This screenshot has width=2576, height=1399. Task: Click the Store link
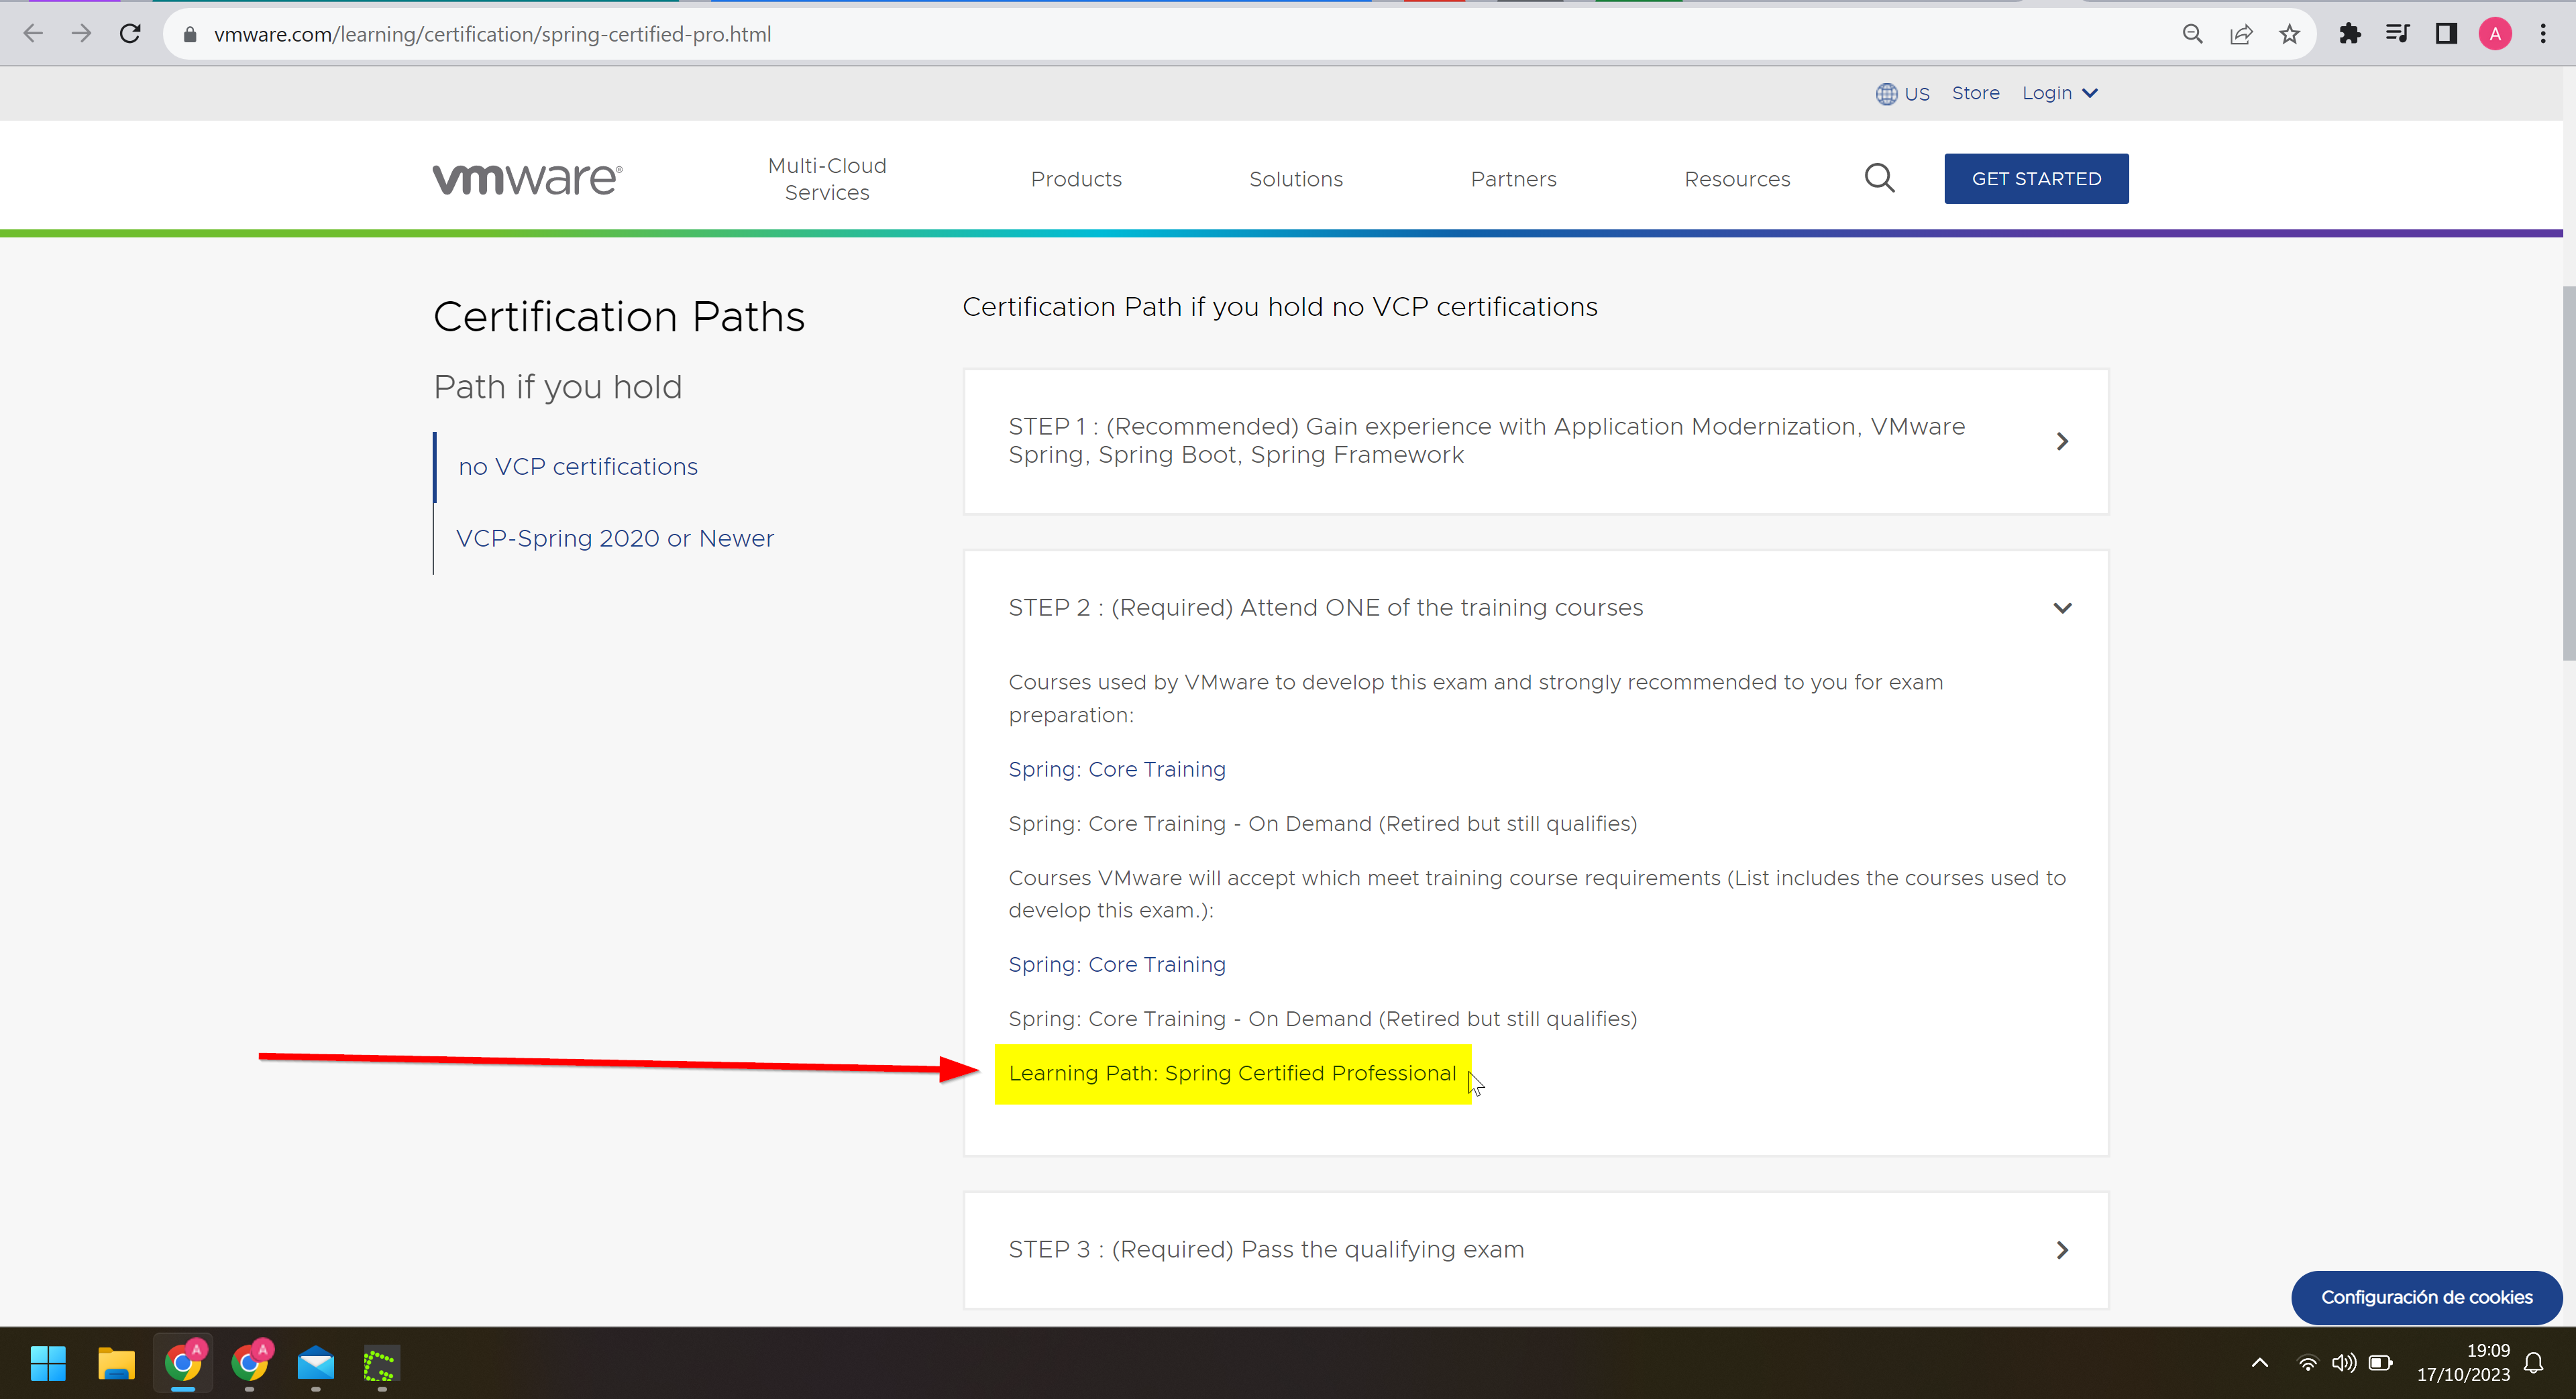pyautogui.click(x=1975, y=93)
